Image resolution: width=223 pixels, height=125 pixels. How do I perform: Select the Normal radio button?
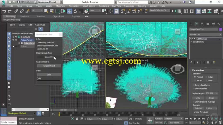195,77
